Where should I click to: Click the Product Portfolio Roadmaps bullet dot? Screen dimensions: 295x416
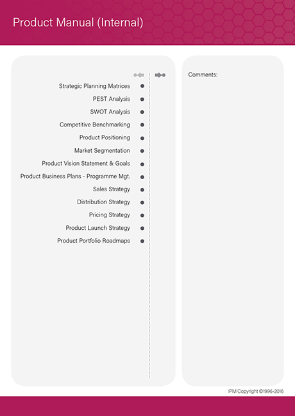142,241
